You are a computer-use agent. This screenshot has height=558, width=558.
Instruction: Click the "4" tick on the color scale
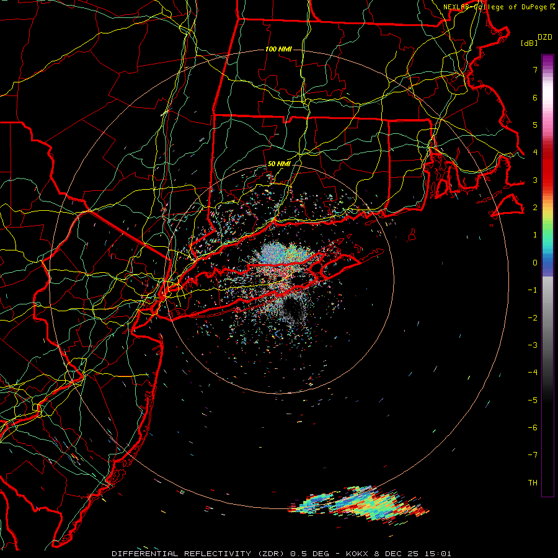[535, 153]
